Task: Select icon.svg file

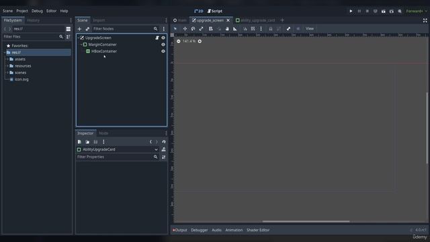Action: click(x=21, y=79)
